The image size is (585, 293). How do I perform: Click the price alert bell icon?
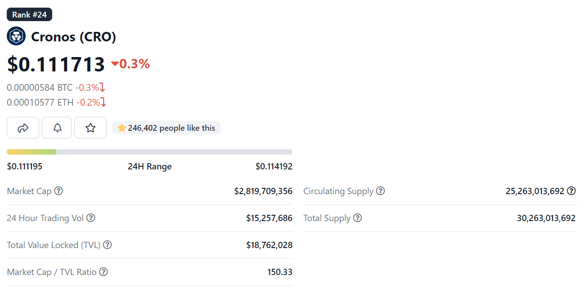[x=58, y=128]
